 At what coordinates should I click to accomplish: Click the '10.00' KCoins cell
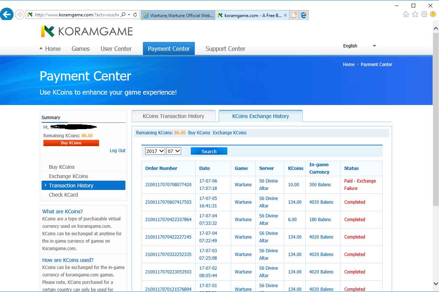pos(294,185)
